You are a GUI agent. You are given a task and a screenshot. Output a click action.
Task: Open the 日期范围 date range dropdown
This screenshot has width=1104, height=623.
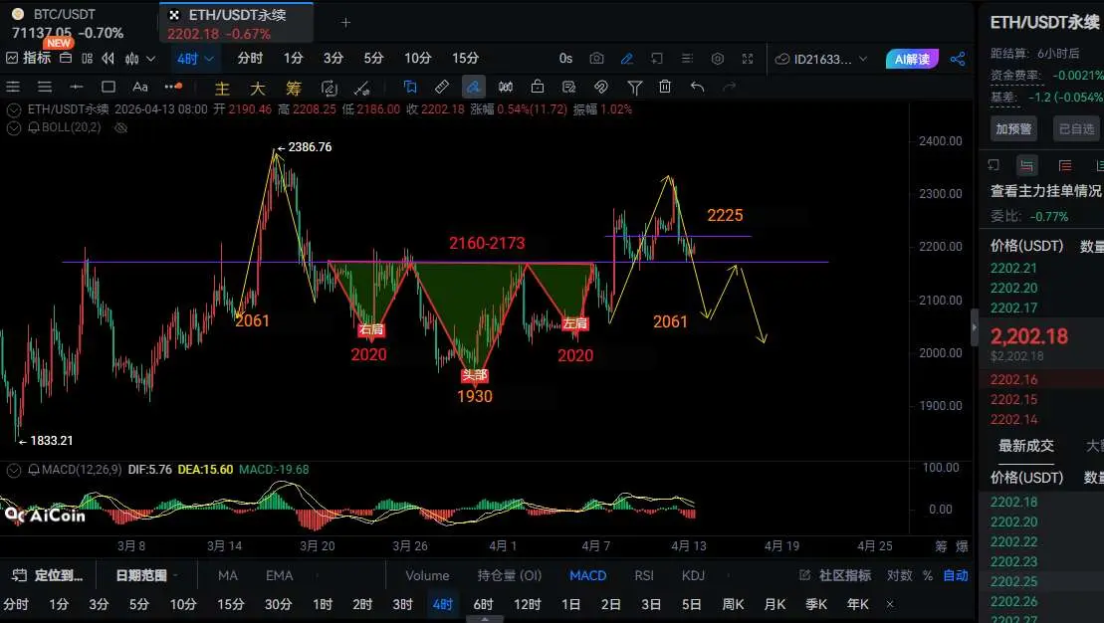(x=146, y=576)
